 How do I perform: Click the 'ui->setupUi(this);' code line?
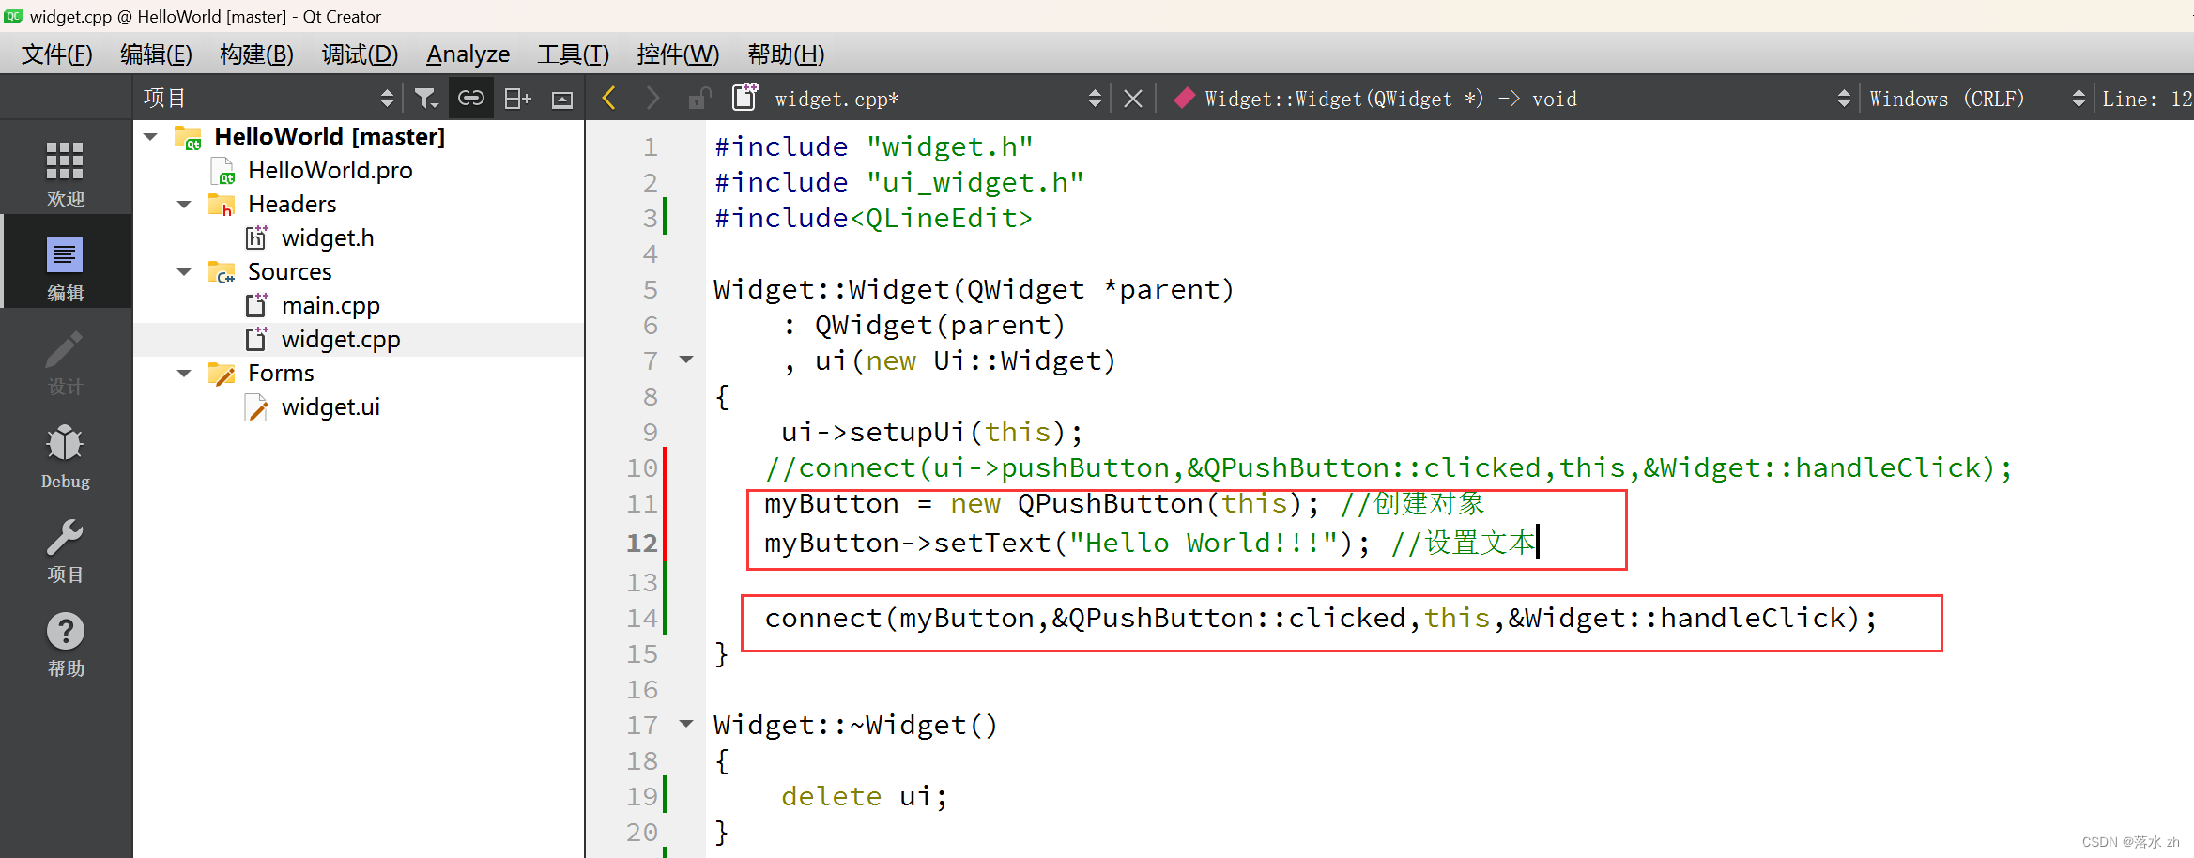pos(932,432)
